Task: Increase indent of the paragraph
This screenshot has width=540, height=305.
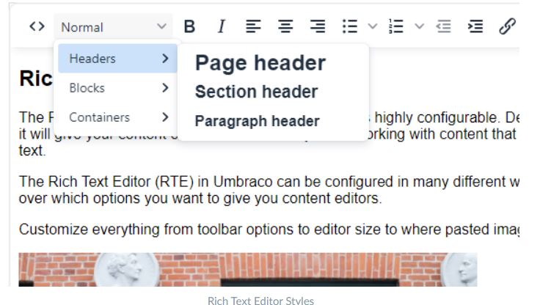Action: [x=475, y=26]
